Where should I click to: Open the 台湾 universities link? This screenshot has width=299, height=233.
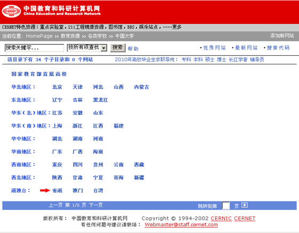point(98,190)
